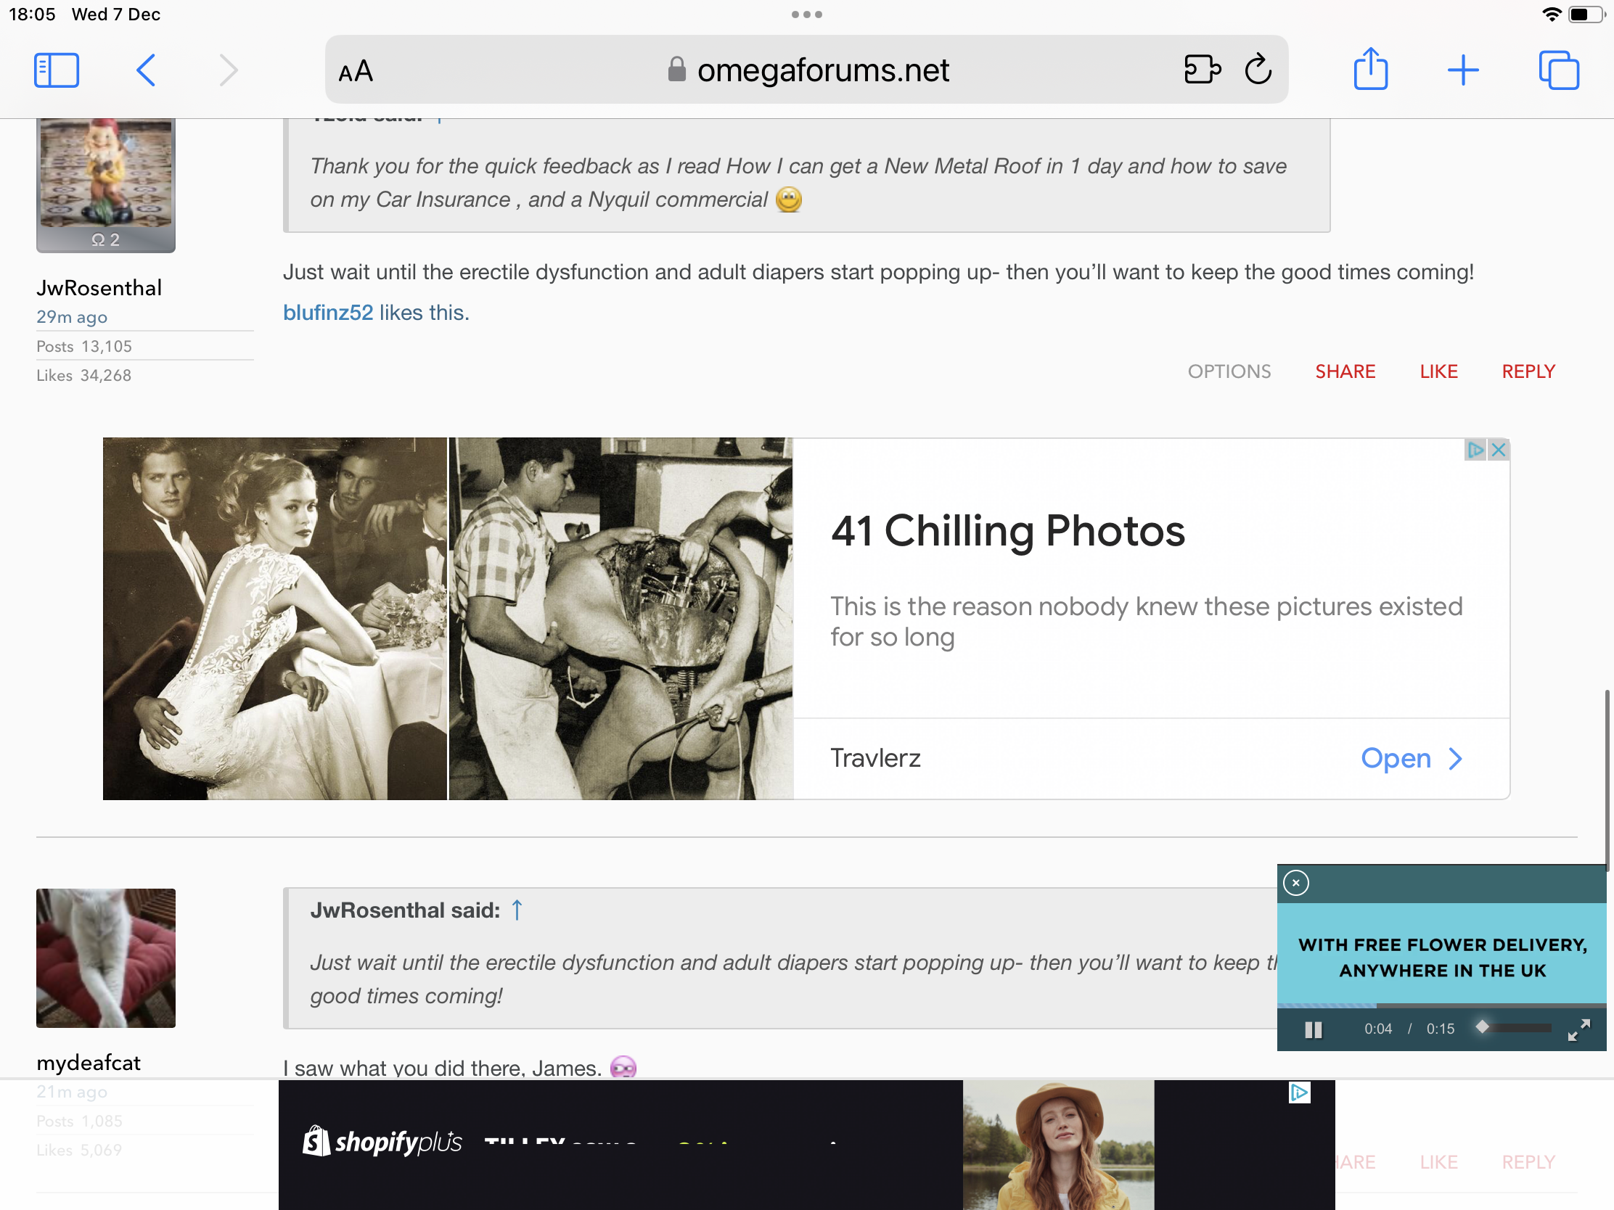Pause the flower delivery video
This screenshot has width=1614, height=1210.
pos(1314,1029)
